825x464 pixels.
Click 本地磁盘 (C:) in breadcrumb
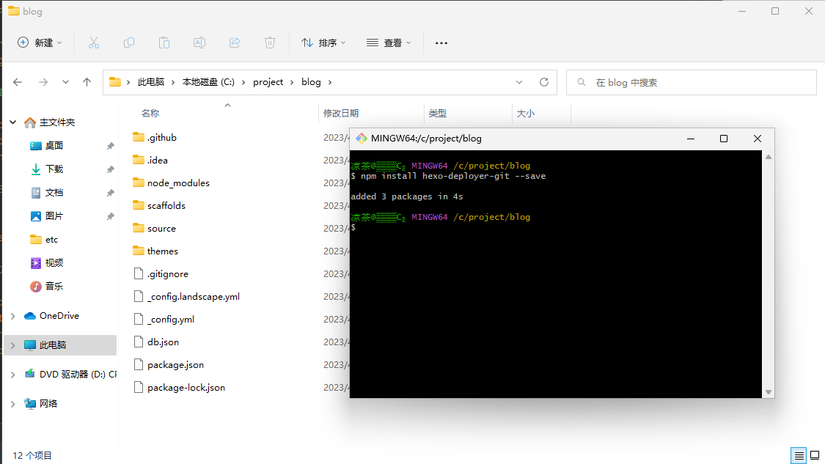[x=208, y=82]
